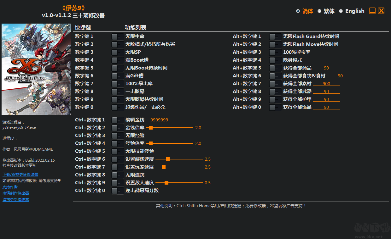The image size is (391, 239).
Task: Enable 获得全部饰品 toggle
Action: click(x=275, y=108)
